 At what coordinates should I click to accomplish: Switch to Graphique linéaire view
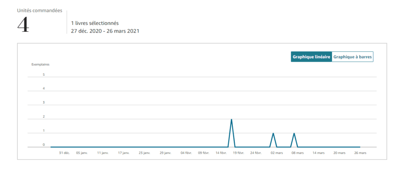pyautogui.click(x=311, y=57)
